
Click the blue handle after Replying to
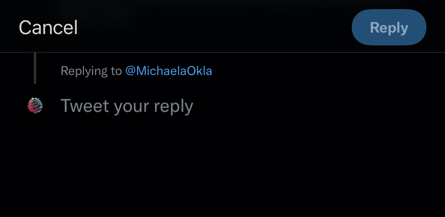(x=168, y=71)
